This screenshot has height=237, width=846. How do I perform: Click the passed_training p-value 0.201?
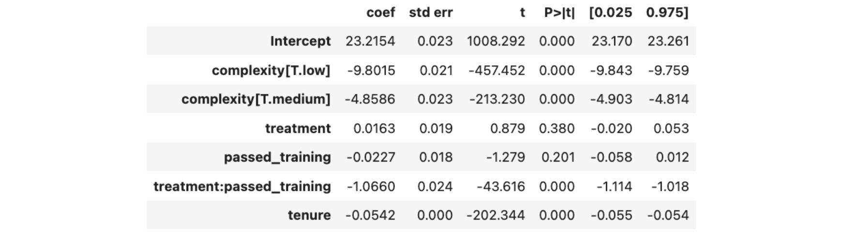[x=558, y=157]
